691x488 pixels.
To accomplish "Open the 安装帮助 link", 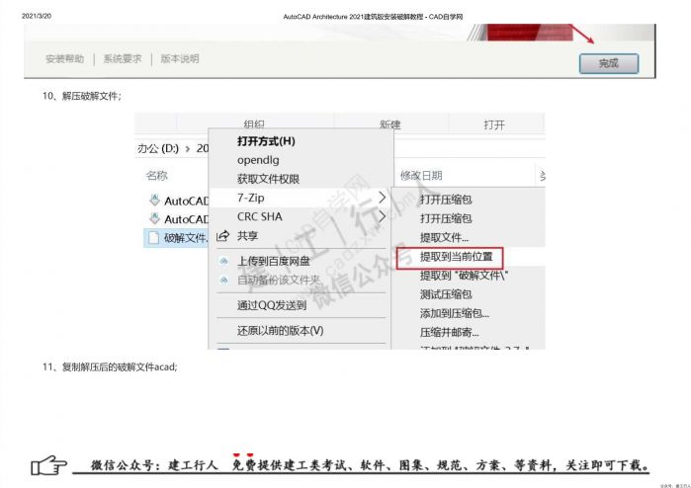I will [65, 58].
